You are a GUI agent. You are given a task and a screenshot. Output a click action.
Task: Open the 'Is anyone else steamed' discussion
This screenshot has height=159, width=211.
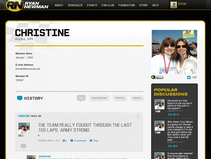click(x=180, y=156)
